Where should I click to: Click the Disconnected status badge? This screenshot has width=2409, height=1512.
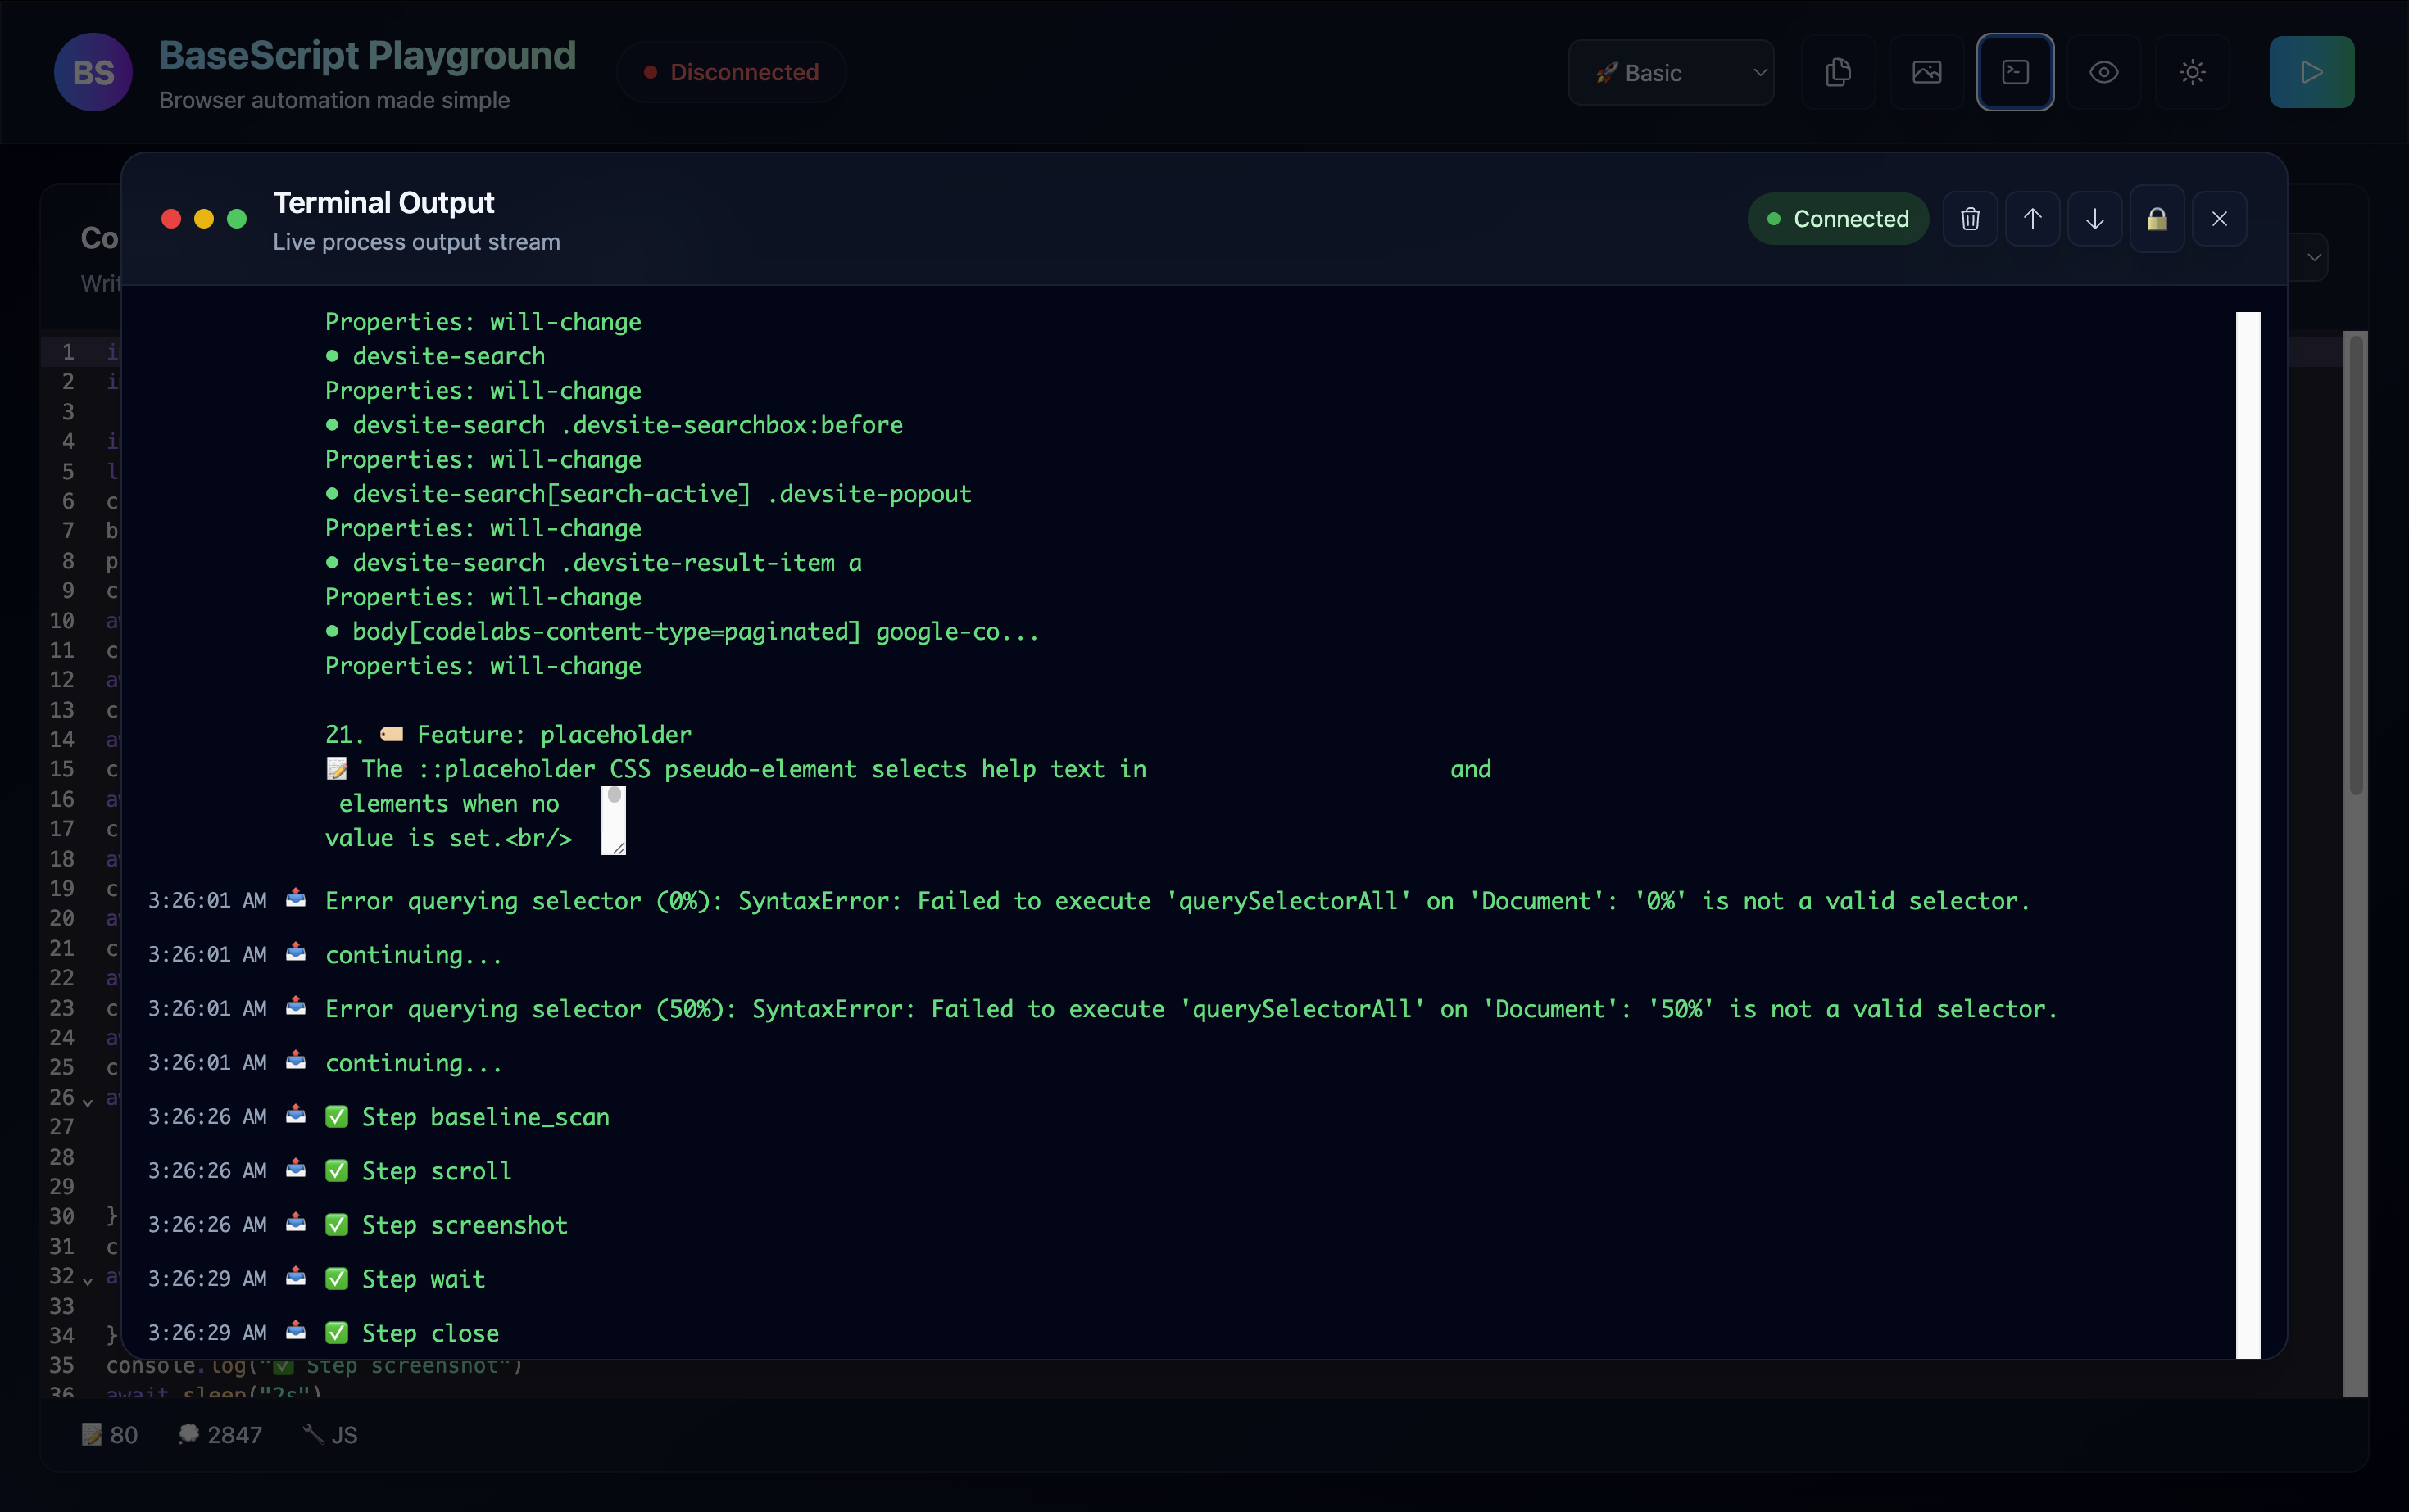coord(731,72)
